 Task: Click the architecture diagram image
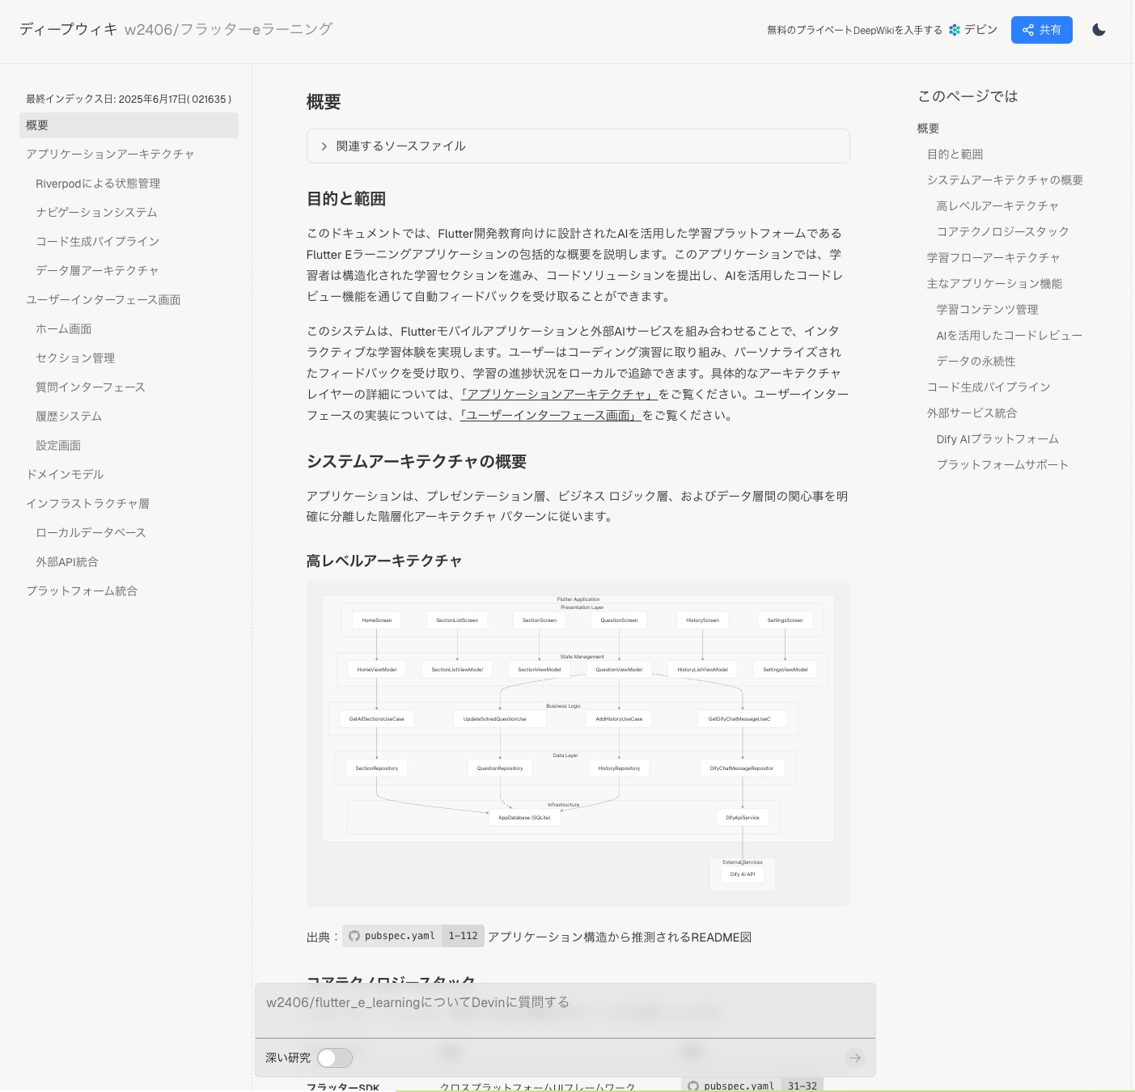click(578, 743)
